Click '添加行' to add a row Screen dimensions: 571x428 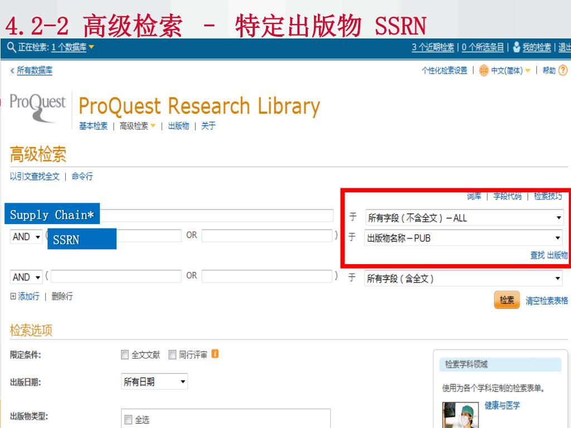coord(29,296)
